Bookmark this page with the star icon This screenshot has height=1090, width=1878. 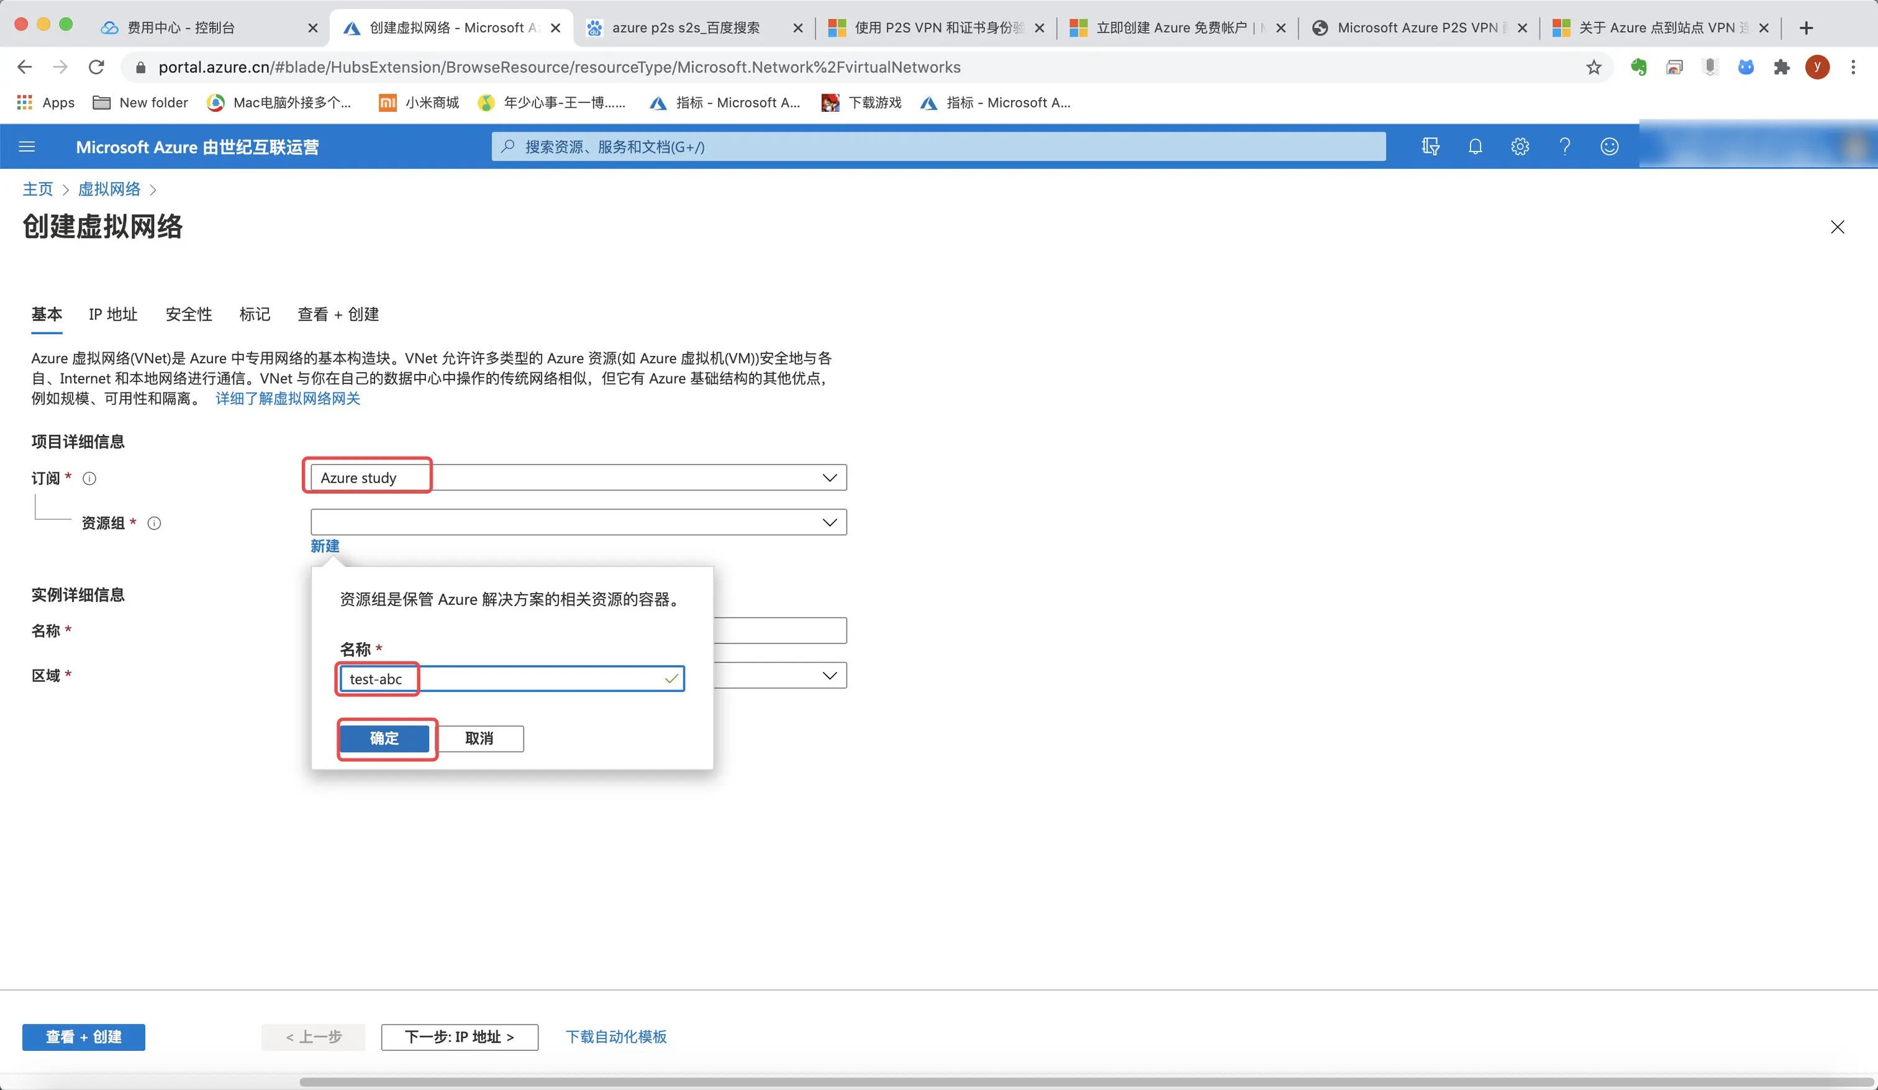point(1594,68)
